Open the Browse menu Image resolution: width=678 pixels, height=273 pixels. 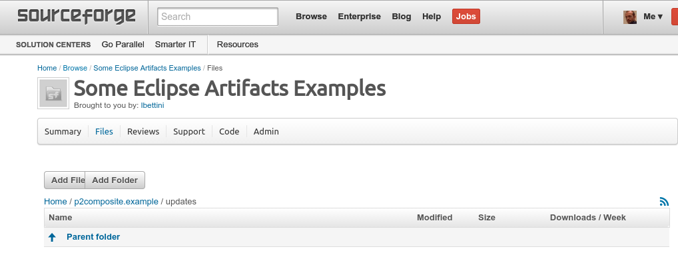[x=311, y=17]
